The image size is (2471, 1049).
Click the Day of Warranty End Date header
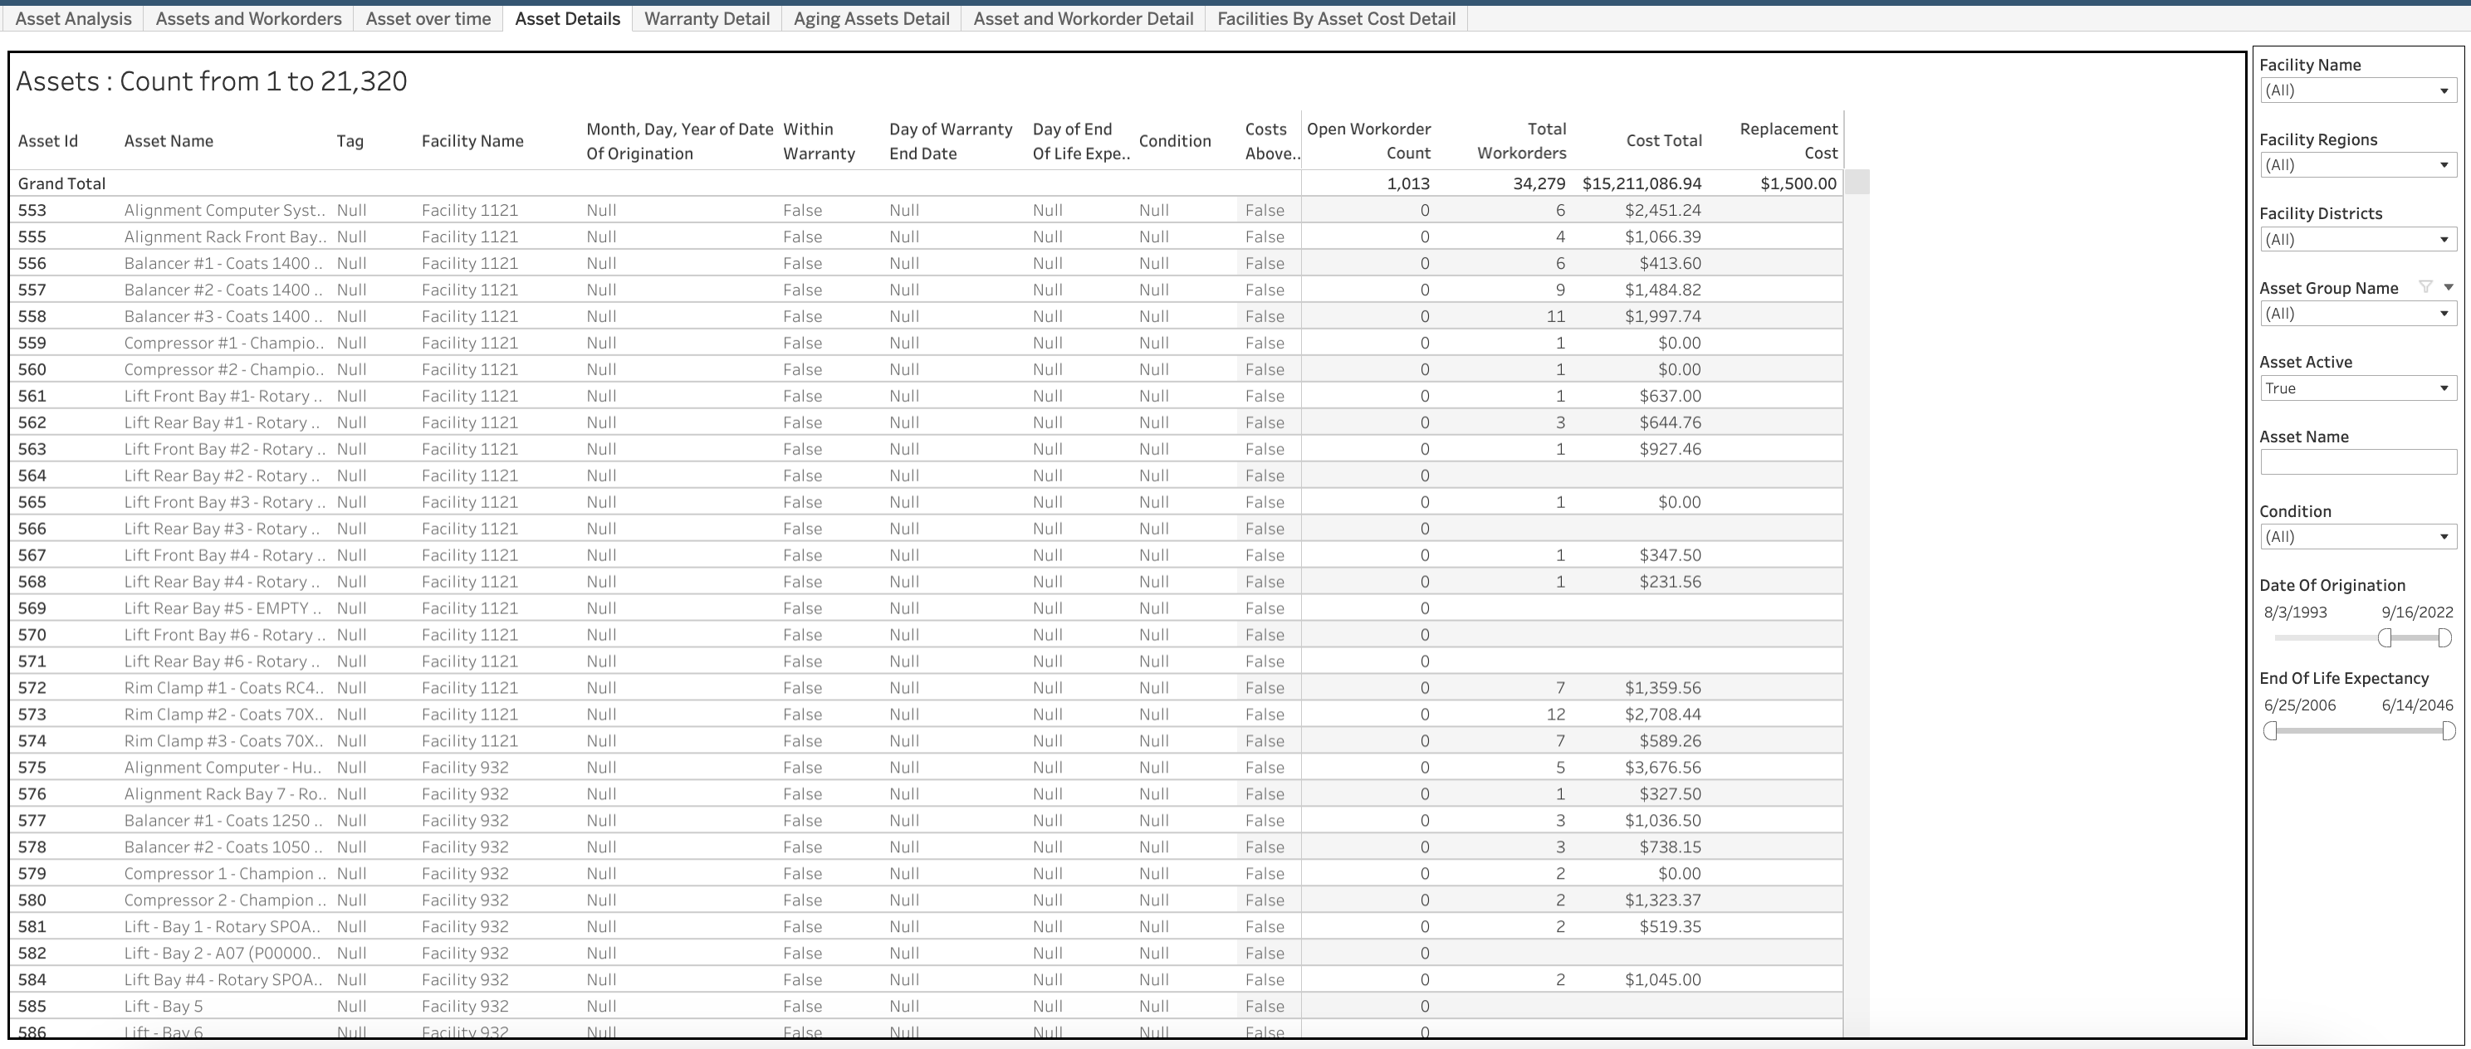point(951,141)
